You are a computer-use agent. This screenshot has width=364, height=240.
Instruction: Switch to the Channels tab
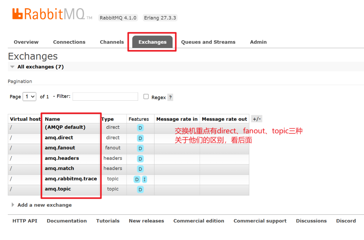[112, 42]
